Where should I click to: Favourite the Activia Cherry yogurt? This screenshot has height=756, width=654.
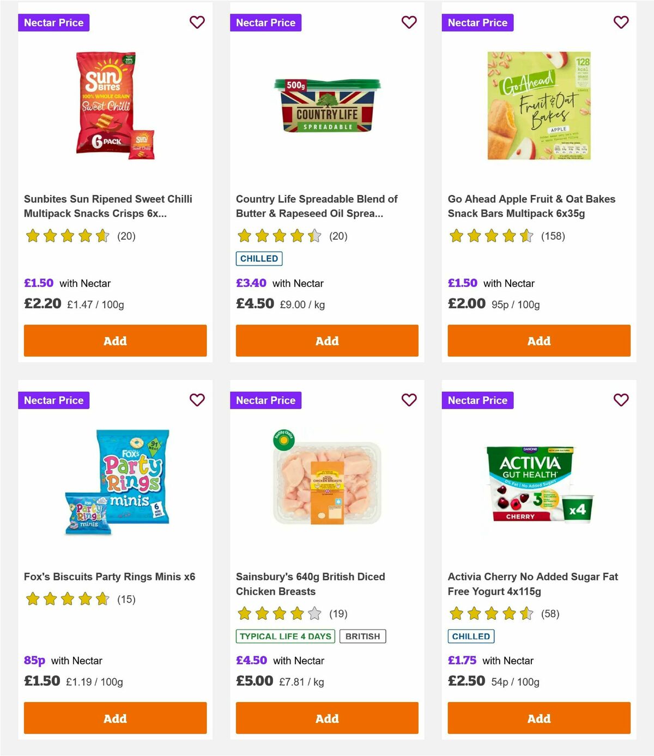621,400
